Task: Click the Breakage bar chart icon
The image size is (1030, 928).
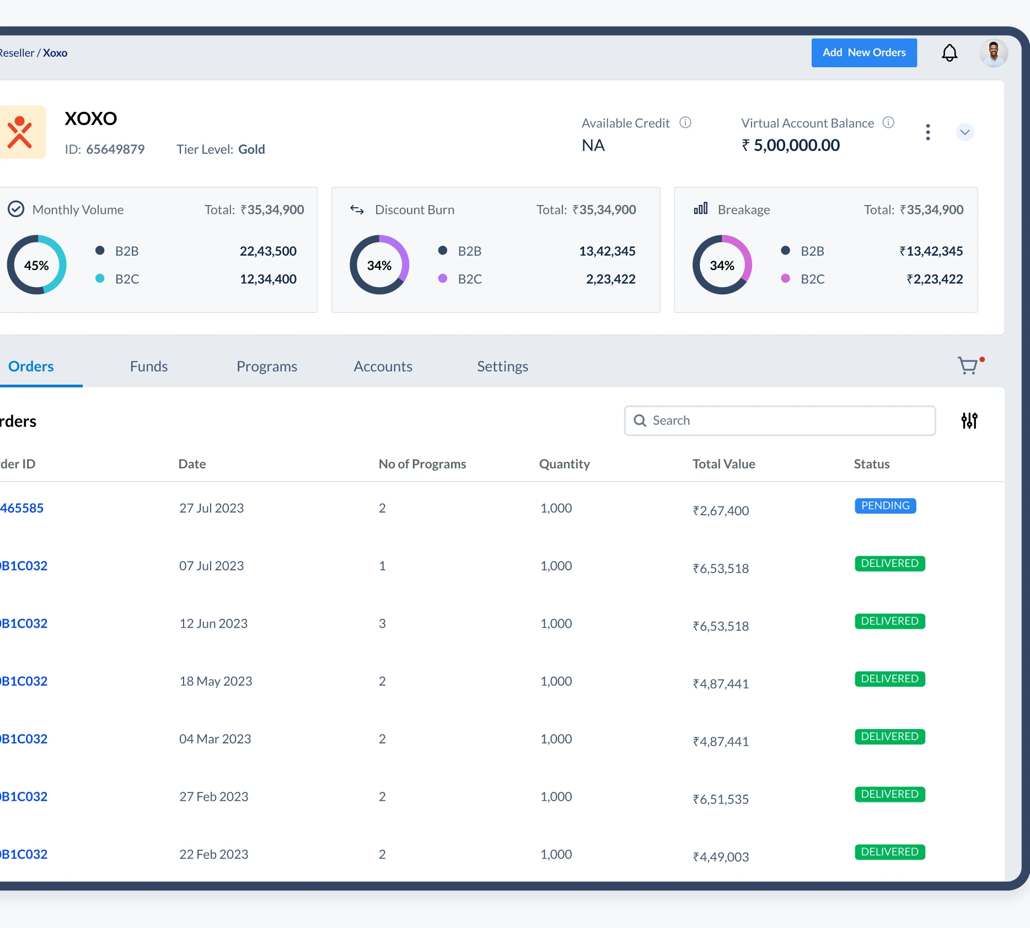Action: pyautogui.click(x=700, y=209)
